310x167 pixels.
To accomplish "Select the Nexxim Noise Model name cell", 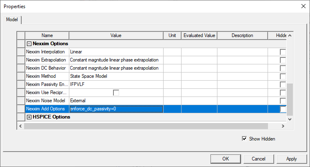I will [x=47, y=101].
